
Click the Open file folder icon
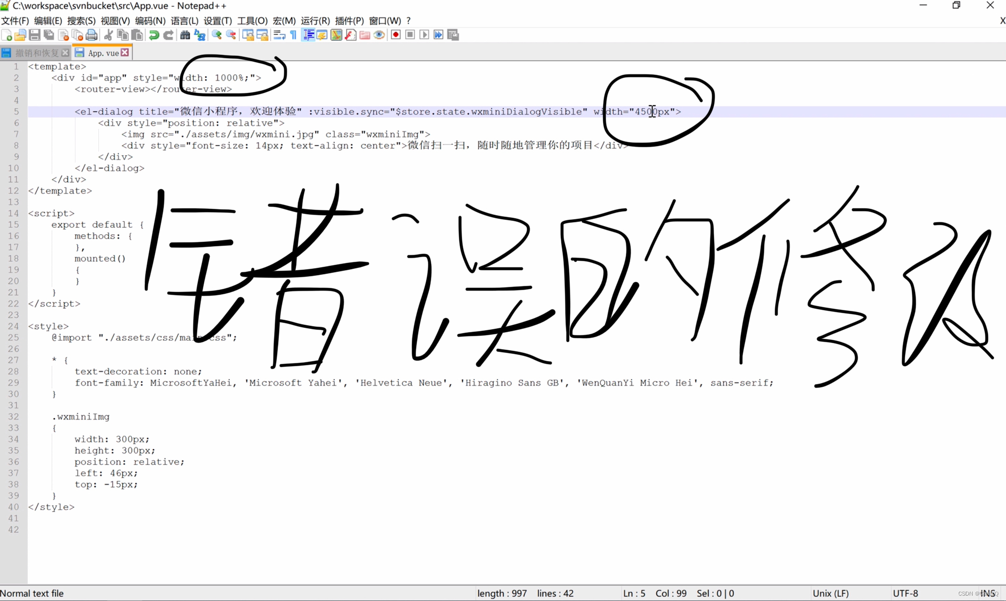pos(20,35)
